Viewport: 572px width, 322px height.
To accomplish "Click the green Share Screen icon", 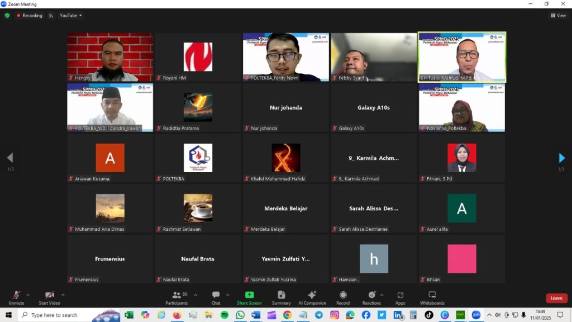I will click(249, 295).
